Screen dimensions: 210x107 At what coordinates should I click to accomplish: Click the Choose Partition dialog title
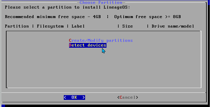[101, 2]
